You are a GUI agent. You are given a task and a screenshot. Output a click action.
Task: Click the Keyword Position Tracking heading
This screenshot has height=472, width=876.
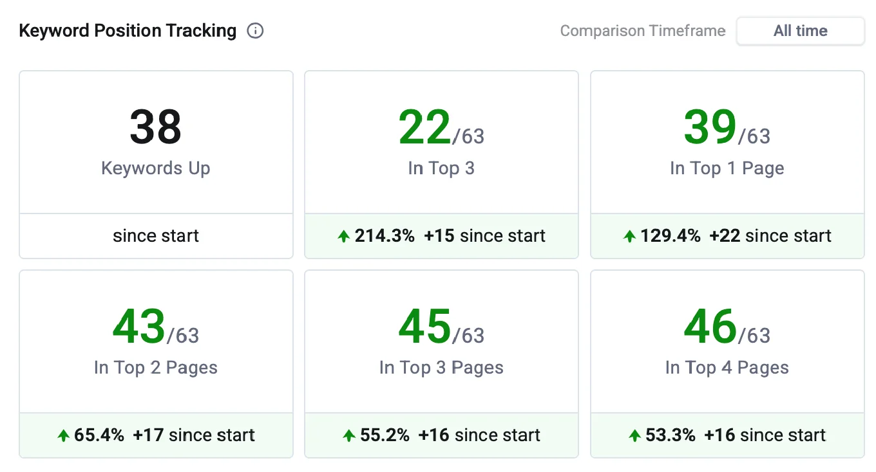coord(128,30)
